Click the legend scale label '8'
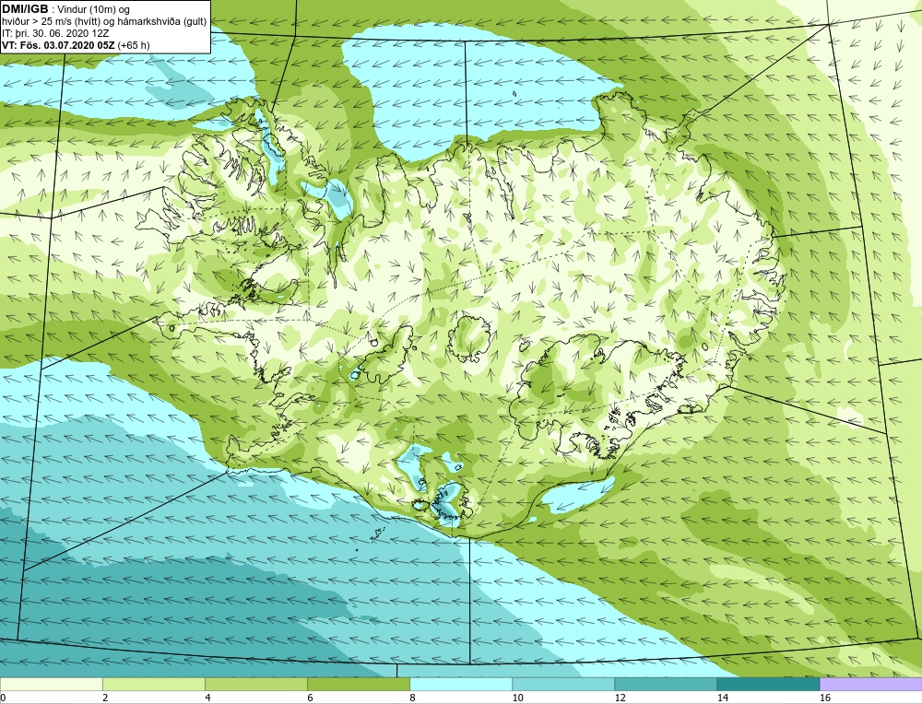 412,698
